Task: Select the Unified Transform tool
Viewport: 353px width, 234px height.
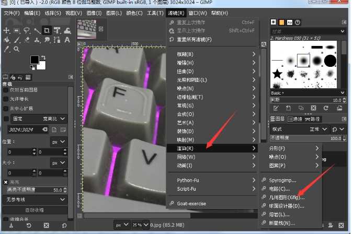Action: [57, 30]
